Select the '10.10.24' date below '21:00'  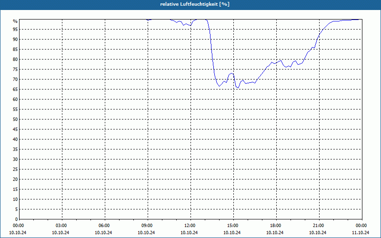[x=318, y=233]
